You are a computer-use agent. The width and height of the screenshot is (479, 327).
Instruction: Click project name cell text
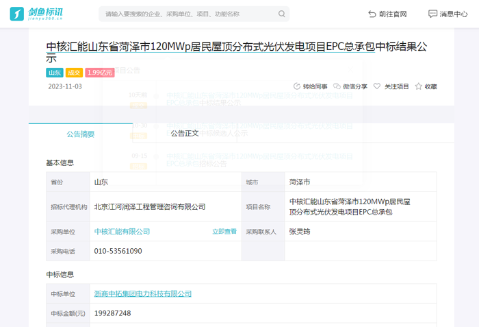click(x=350, y=207)
